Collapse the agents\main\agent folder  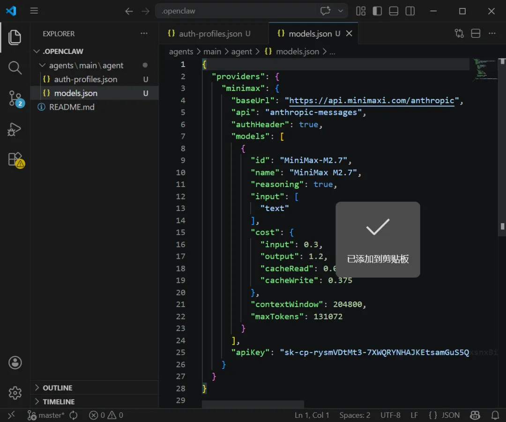pyautogui.click(x=86, y=66)
